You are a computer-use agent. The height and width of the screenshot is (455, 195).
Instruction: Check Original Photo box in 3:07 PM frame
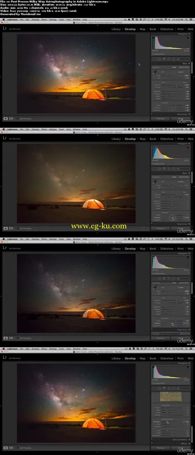click(x=153, y=164)
